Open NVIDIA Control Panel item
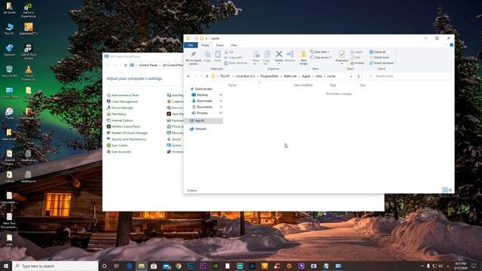The width and height of the screenshot is (482, 271). [x=124, y=126]
